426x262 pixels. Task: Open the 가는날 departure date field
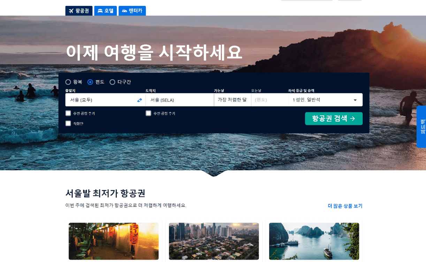coord(233,100)
